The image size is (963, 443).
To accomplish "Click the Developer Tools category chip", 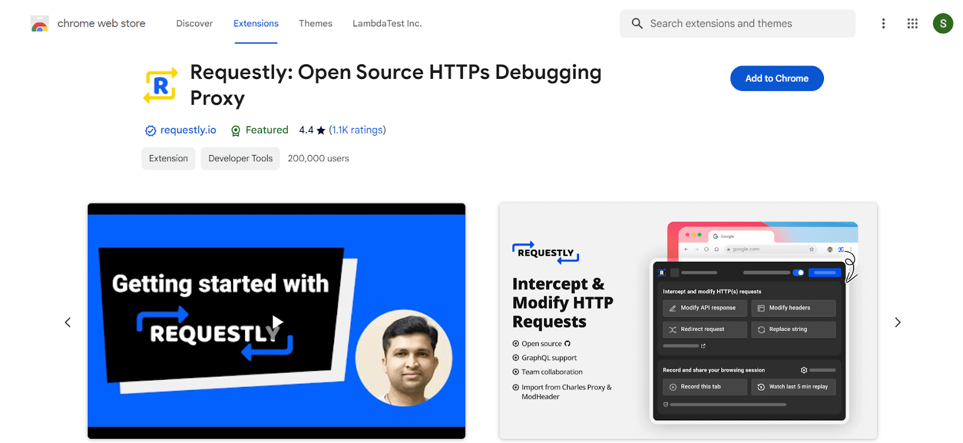I will pyautogui.click(x=240, y=158).
